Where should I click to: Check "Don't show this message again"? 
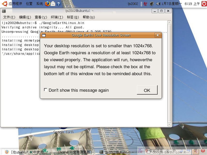pyautogui.click(x=45, y=90)
